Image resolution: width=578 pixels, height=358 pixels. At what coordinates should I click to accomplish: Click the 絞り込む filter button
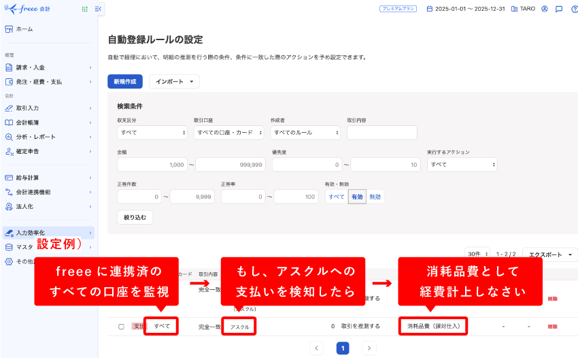(135, 217)
